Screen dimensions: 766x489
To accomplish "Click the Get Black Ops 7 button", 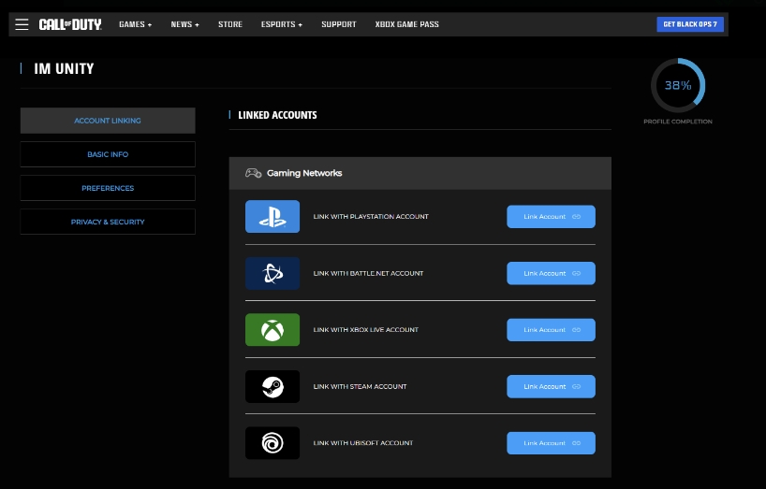I will [x=690, y=24].
